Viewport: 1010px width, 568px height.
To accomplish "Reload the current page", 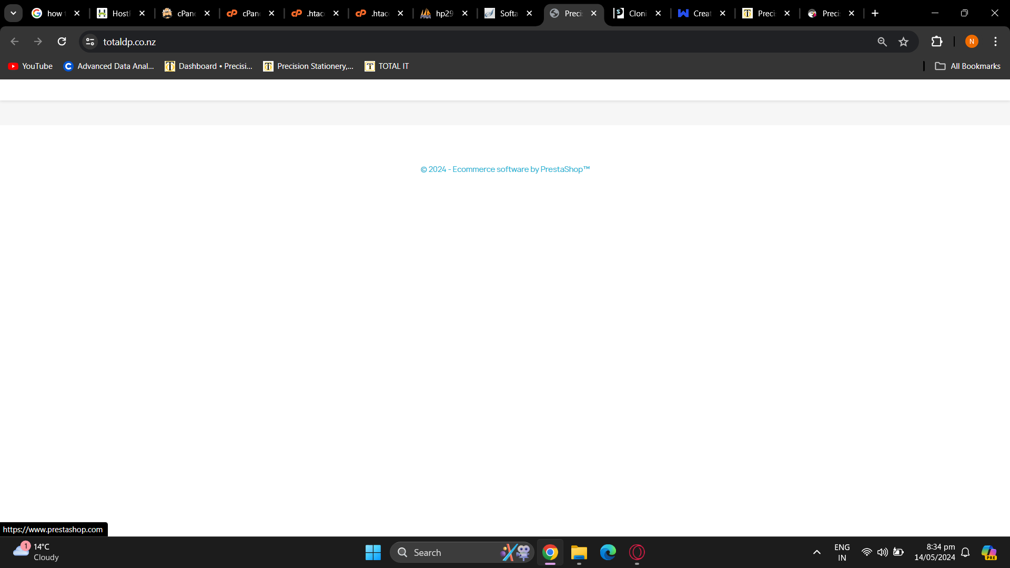I will pyautogui.click(x=62, y=42).
